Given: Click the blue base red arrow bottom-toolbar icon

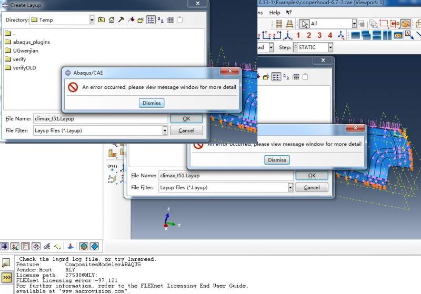Looking at the screenshot, I should pos(71,246).
